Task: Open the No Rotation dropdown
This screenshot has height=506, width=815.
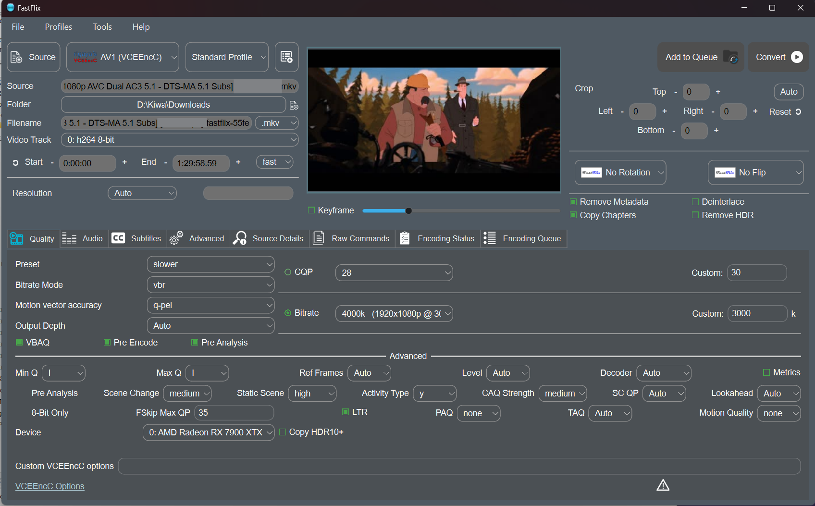Action: tap(620, 173)
